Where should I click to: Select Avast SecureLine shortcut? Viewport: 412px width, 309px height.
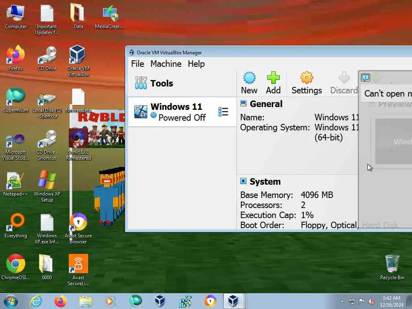coord(78,270)
